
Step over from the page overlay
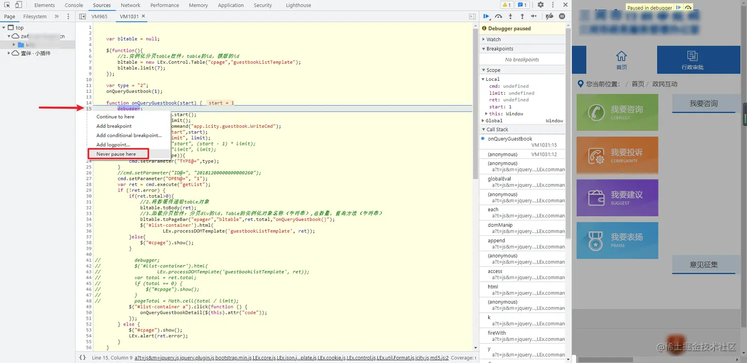pyautogui.click(x=689, y=7)
